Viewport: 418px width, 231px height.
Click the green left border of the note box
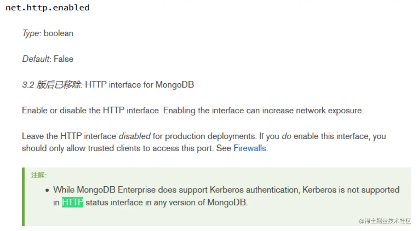[23, 197]
